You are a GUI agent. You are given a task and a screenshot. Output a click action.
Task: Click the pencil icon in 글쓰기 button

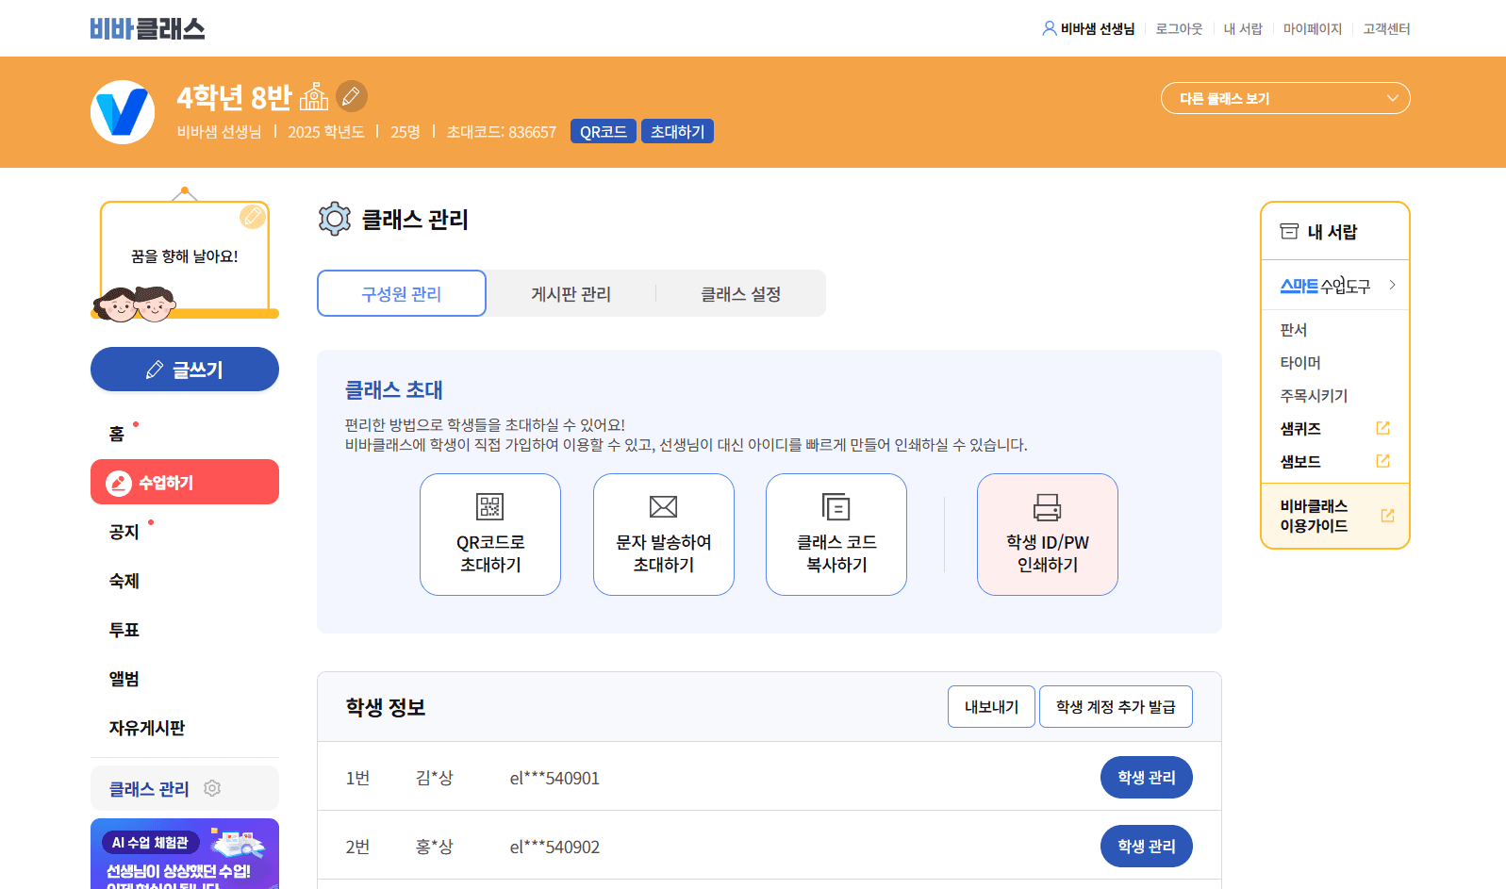[155, 370]
